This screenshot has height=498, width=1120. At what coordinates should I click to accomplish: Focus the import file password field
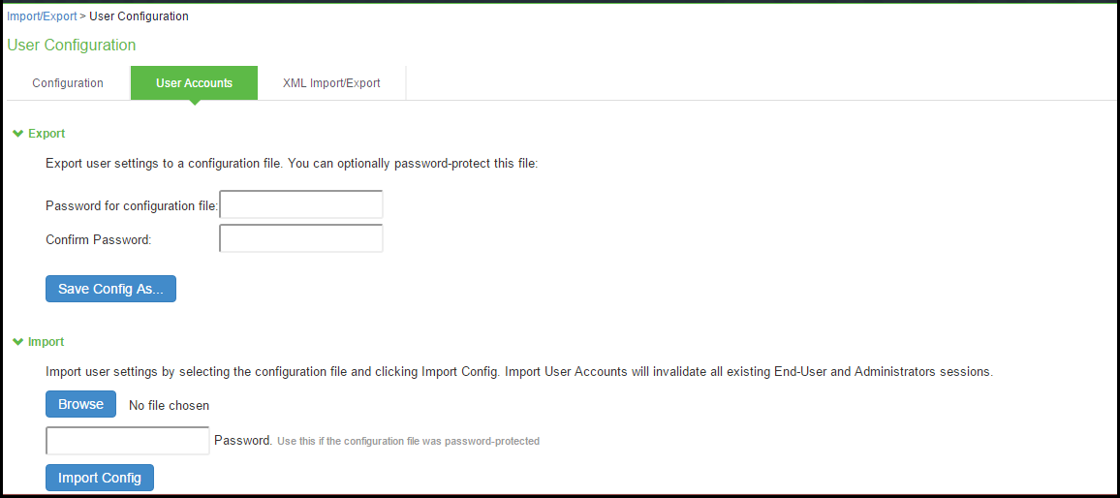pyautogui.click(x=128, y=441)
